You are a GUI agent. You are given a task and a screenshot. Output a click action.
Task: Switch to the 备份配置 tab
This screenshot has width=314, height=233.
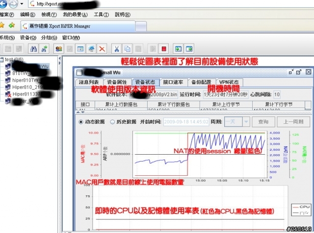pyautogui.click(x=201, y=82)
